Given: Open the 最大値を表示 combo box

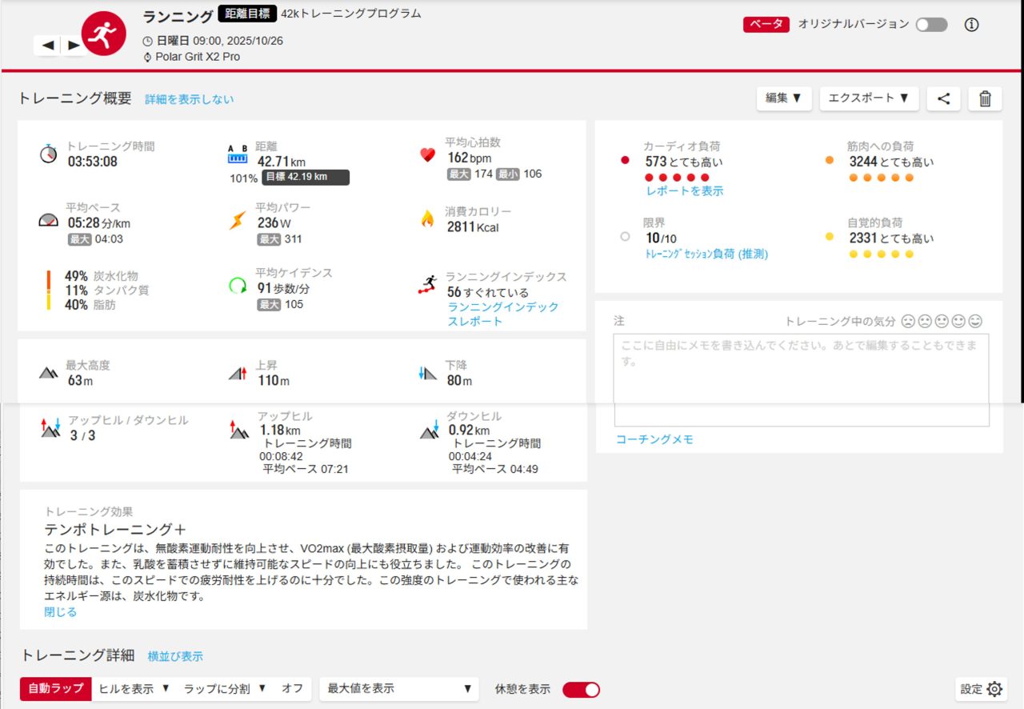Looking at the screenshot, I should click(398, 689).
